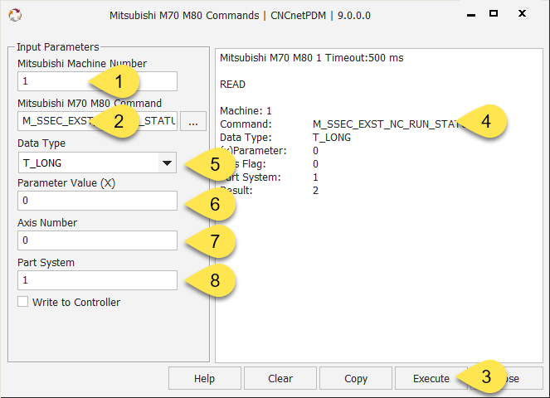550x398 pixels.
Task: Minimize the Mitsubishi Commands window
Action: pyautogui.click(x=471, y=15)
